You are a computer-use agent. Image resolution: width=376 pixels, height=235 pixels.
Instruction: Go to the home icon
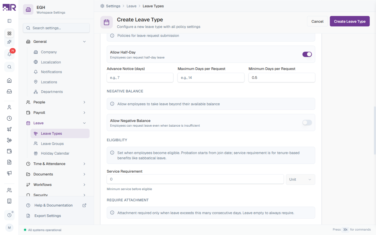(x=9, y=80)
